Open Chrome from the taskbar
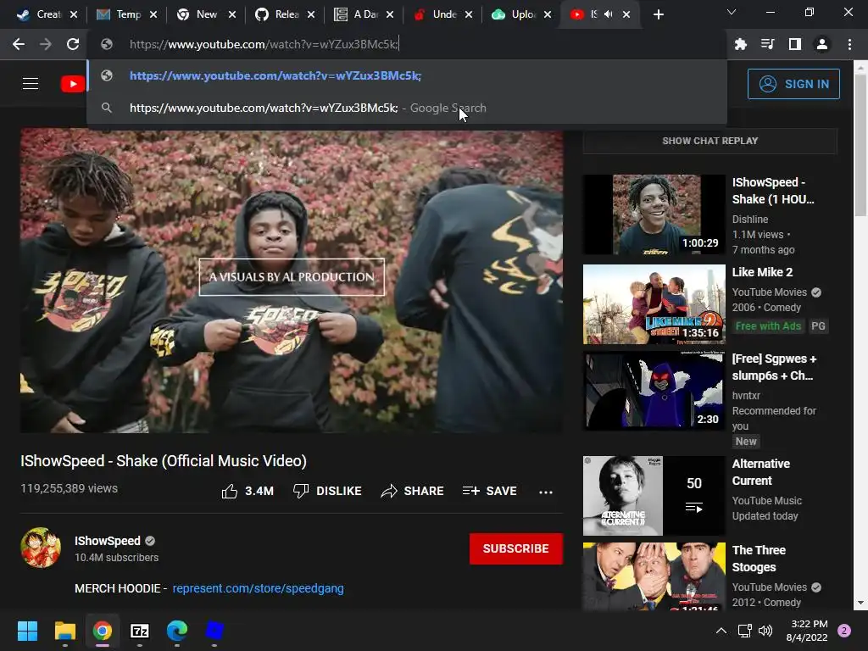Viewport: 868px width, 651px height. (x=103, y=631)
